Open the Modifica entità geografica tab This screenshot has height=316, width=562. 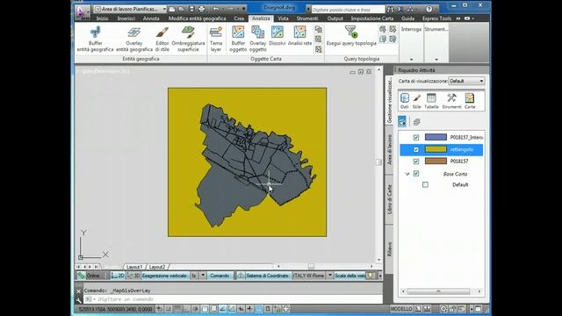(197, 18)
